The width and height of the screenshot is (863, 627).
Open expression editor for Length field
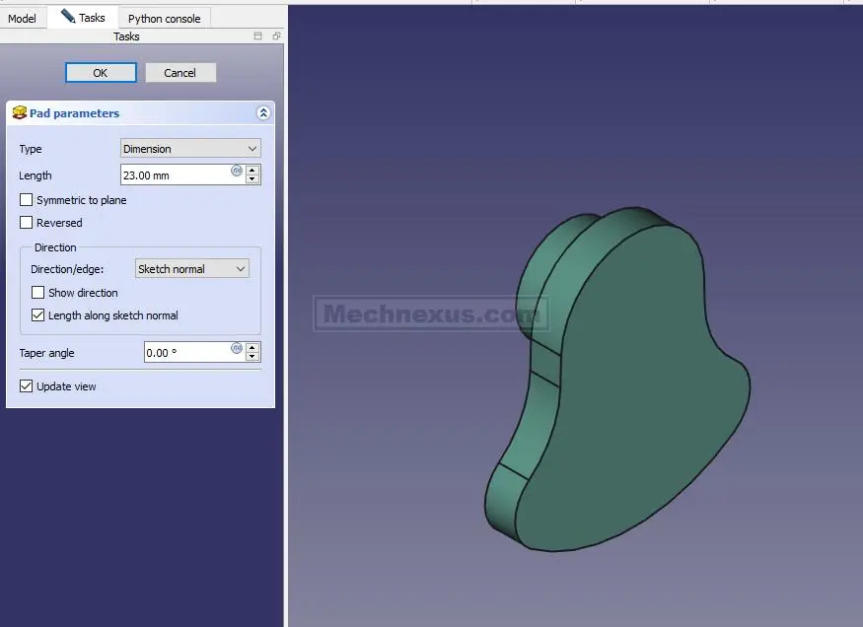click(x=237, y=171)
